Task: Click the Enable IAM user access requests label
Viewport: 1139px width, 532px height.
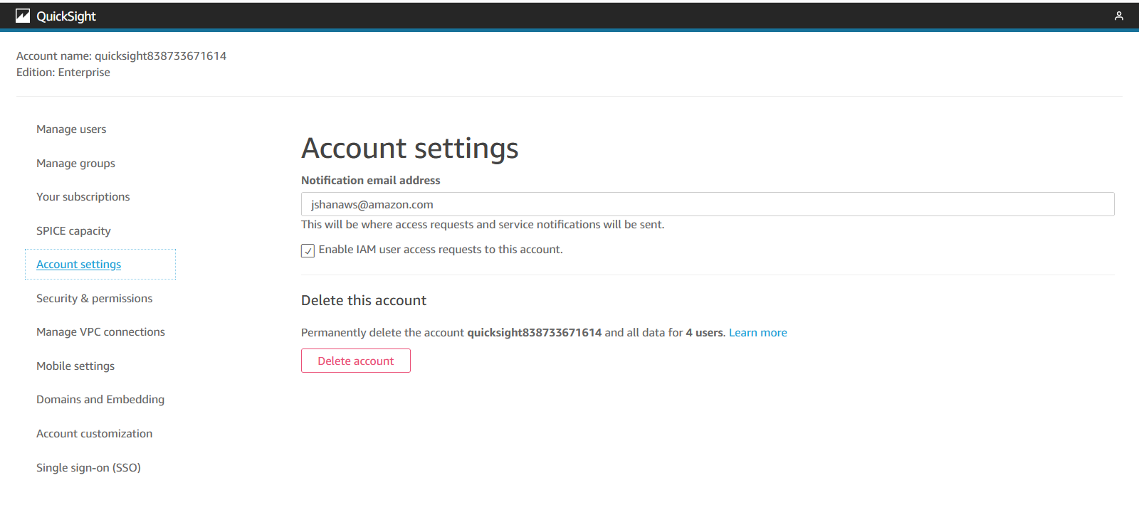Action: point(441,250)
